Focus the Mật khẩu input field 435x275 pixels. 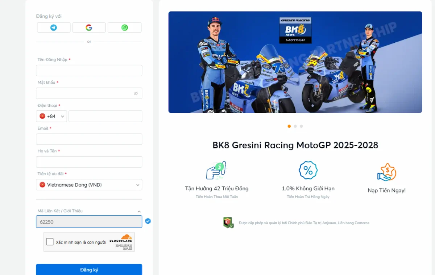pos(89,93)
